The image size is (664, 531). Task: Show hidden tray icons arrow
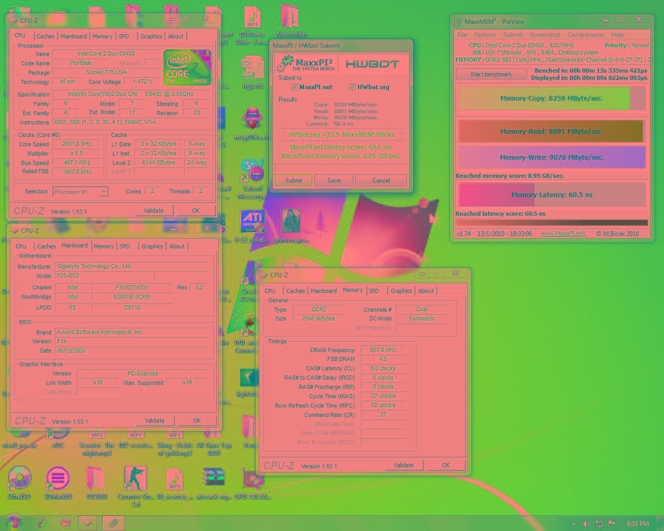[x=574, y=524]
